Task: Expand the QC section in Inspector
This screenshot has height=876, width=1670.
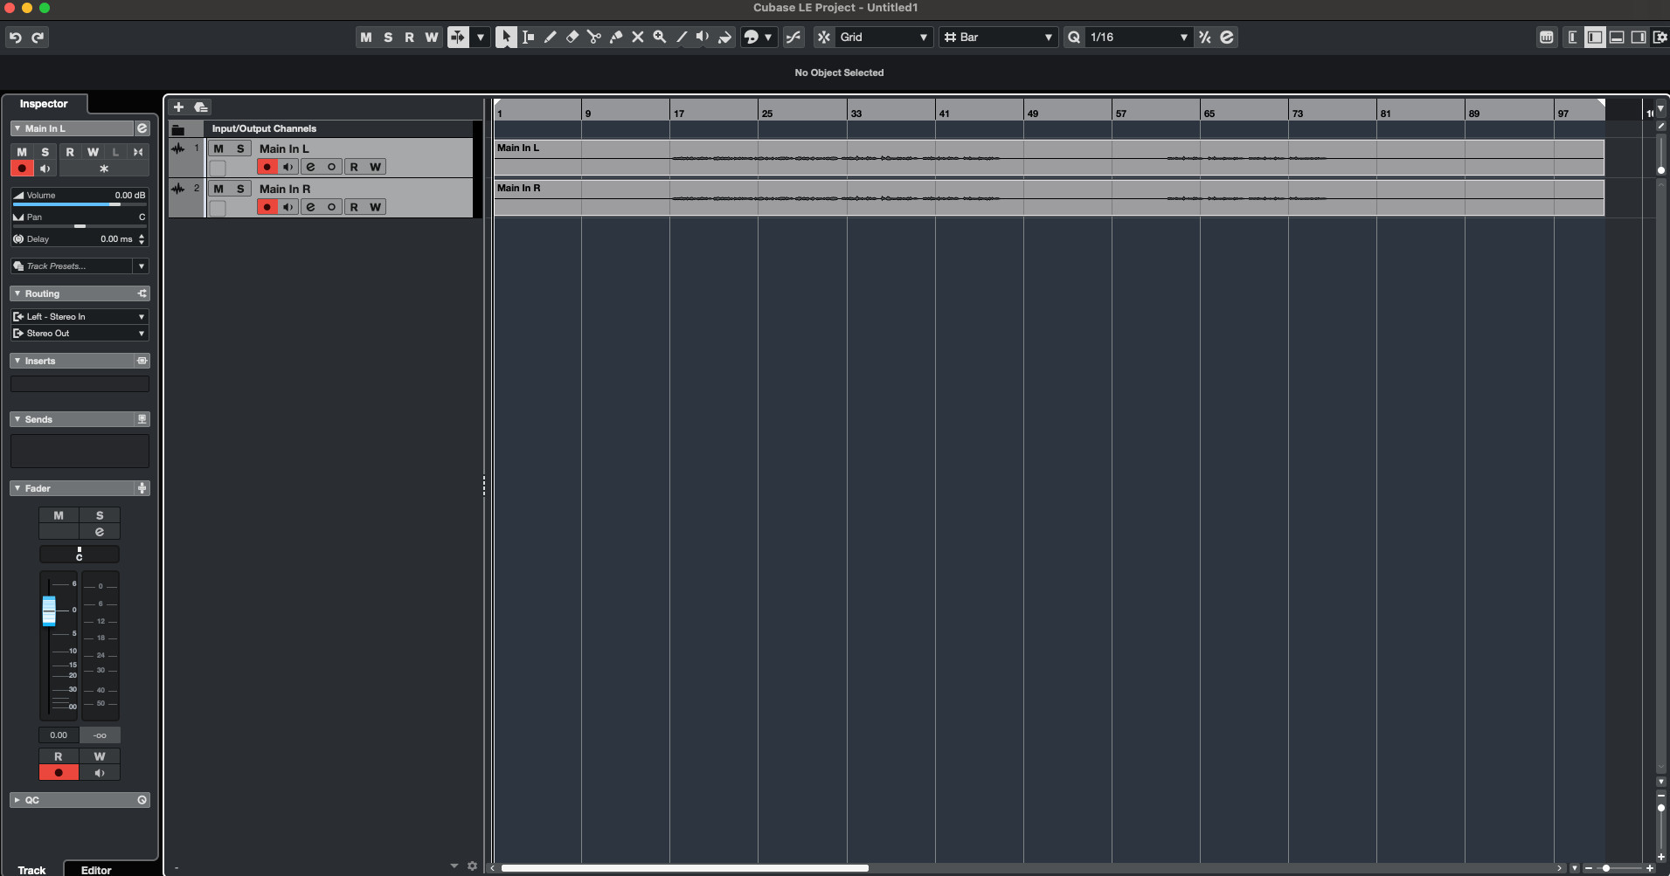Action: [x=17, y=800]
